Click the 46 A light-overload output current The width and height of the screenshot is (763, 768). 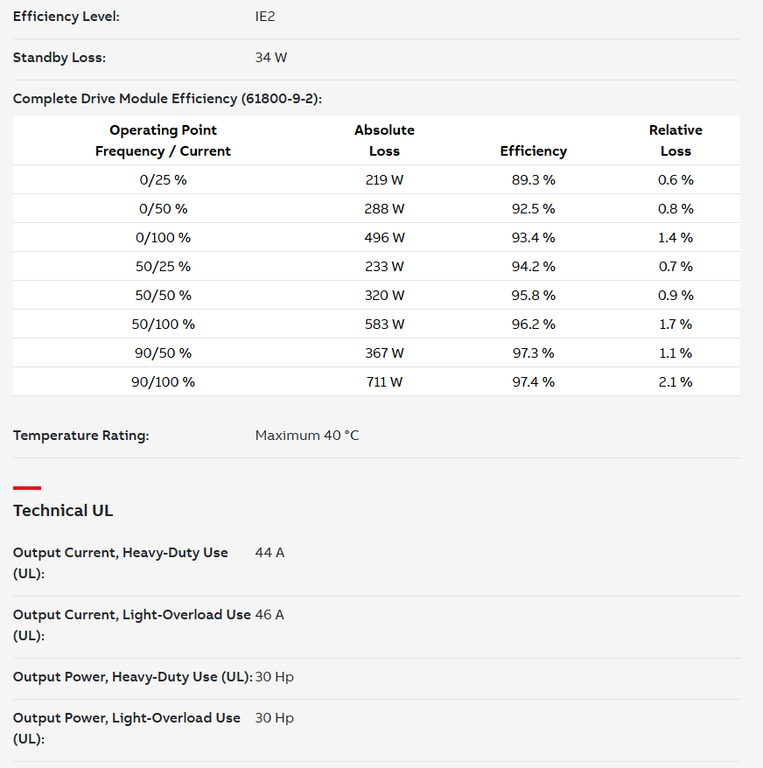(x=269, y=615)
